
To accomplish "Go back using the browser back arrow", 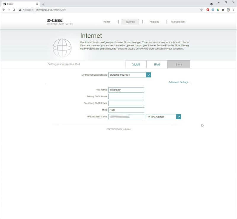I will pos(4,10).
